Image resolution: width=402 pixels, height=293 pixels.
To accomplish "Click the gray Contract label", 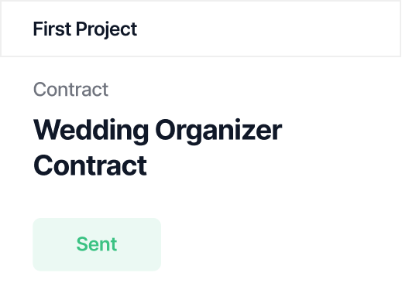I will tap(70, 90).
